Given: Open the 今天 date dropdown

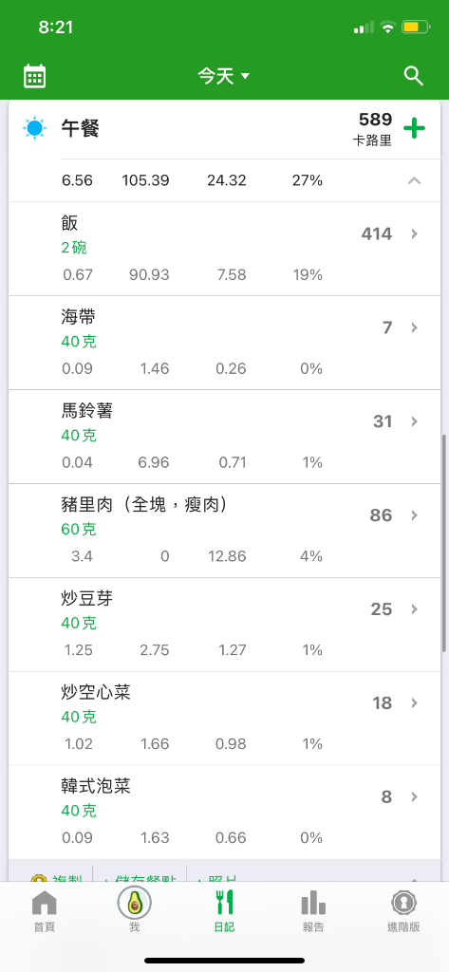Looking at the screenshot, I should 224,76.
